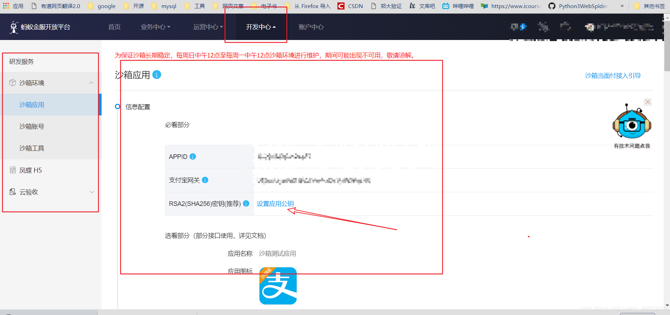Select 沙箱应用 in the sidebar
670x315 pixels.
pos(51,105)
